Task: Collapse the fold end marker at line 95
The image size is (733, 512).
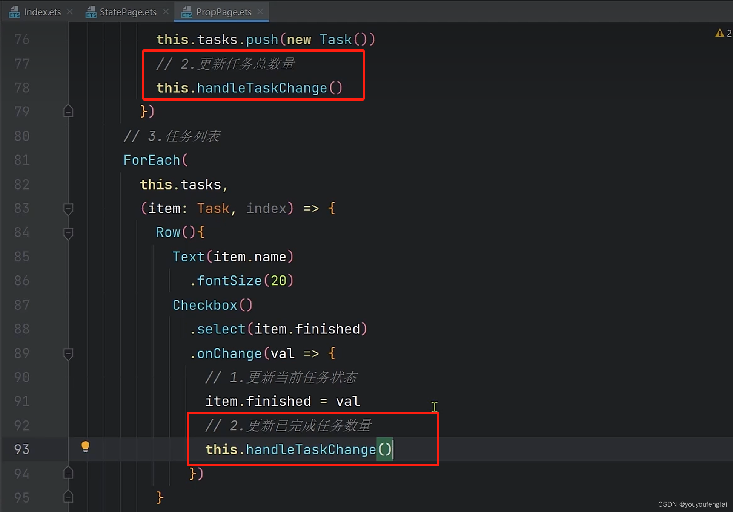Action: pyautogui.click(x=68, y=497)
